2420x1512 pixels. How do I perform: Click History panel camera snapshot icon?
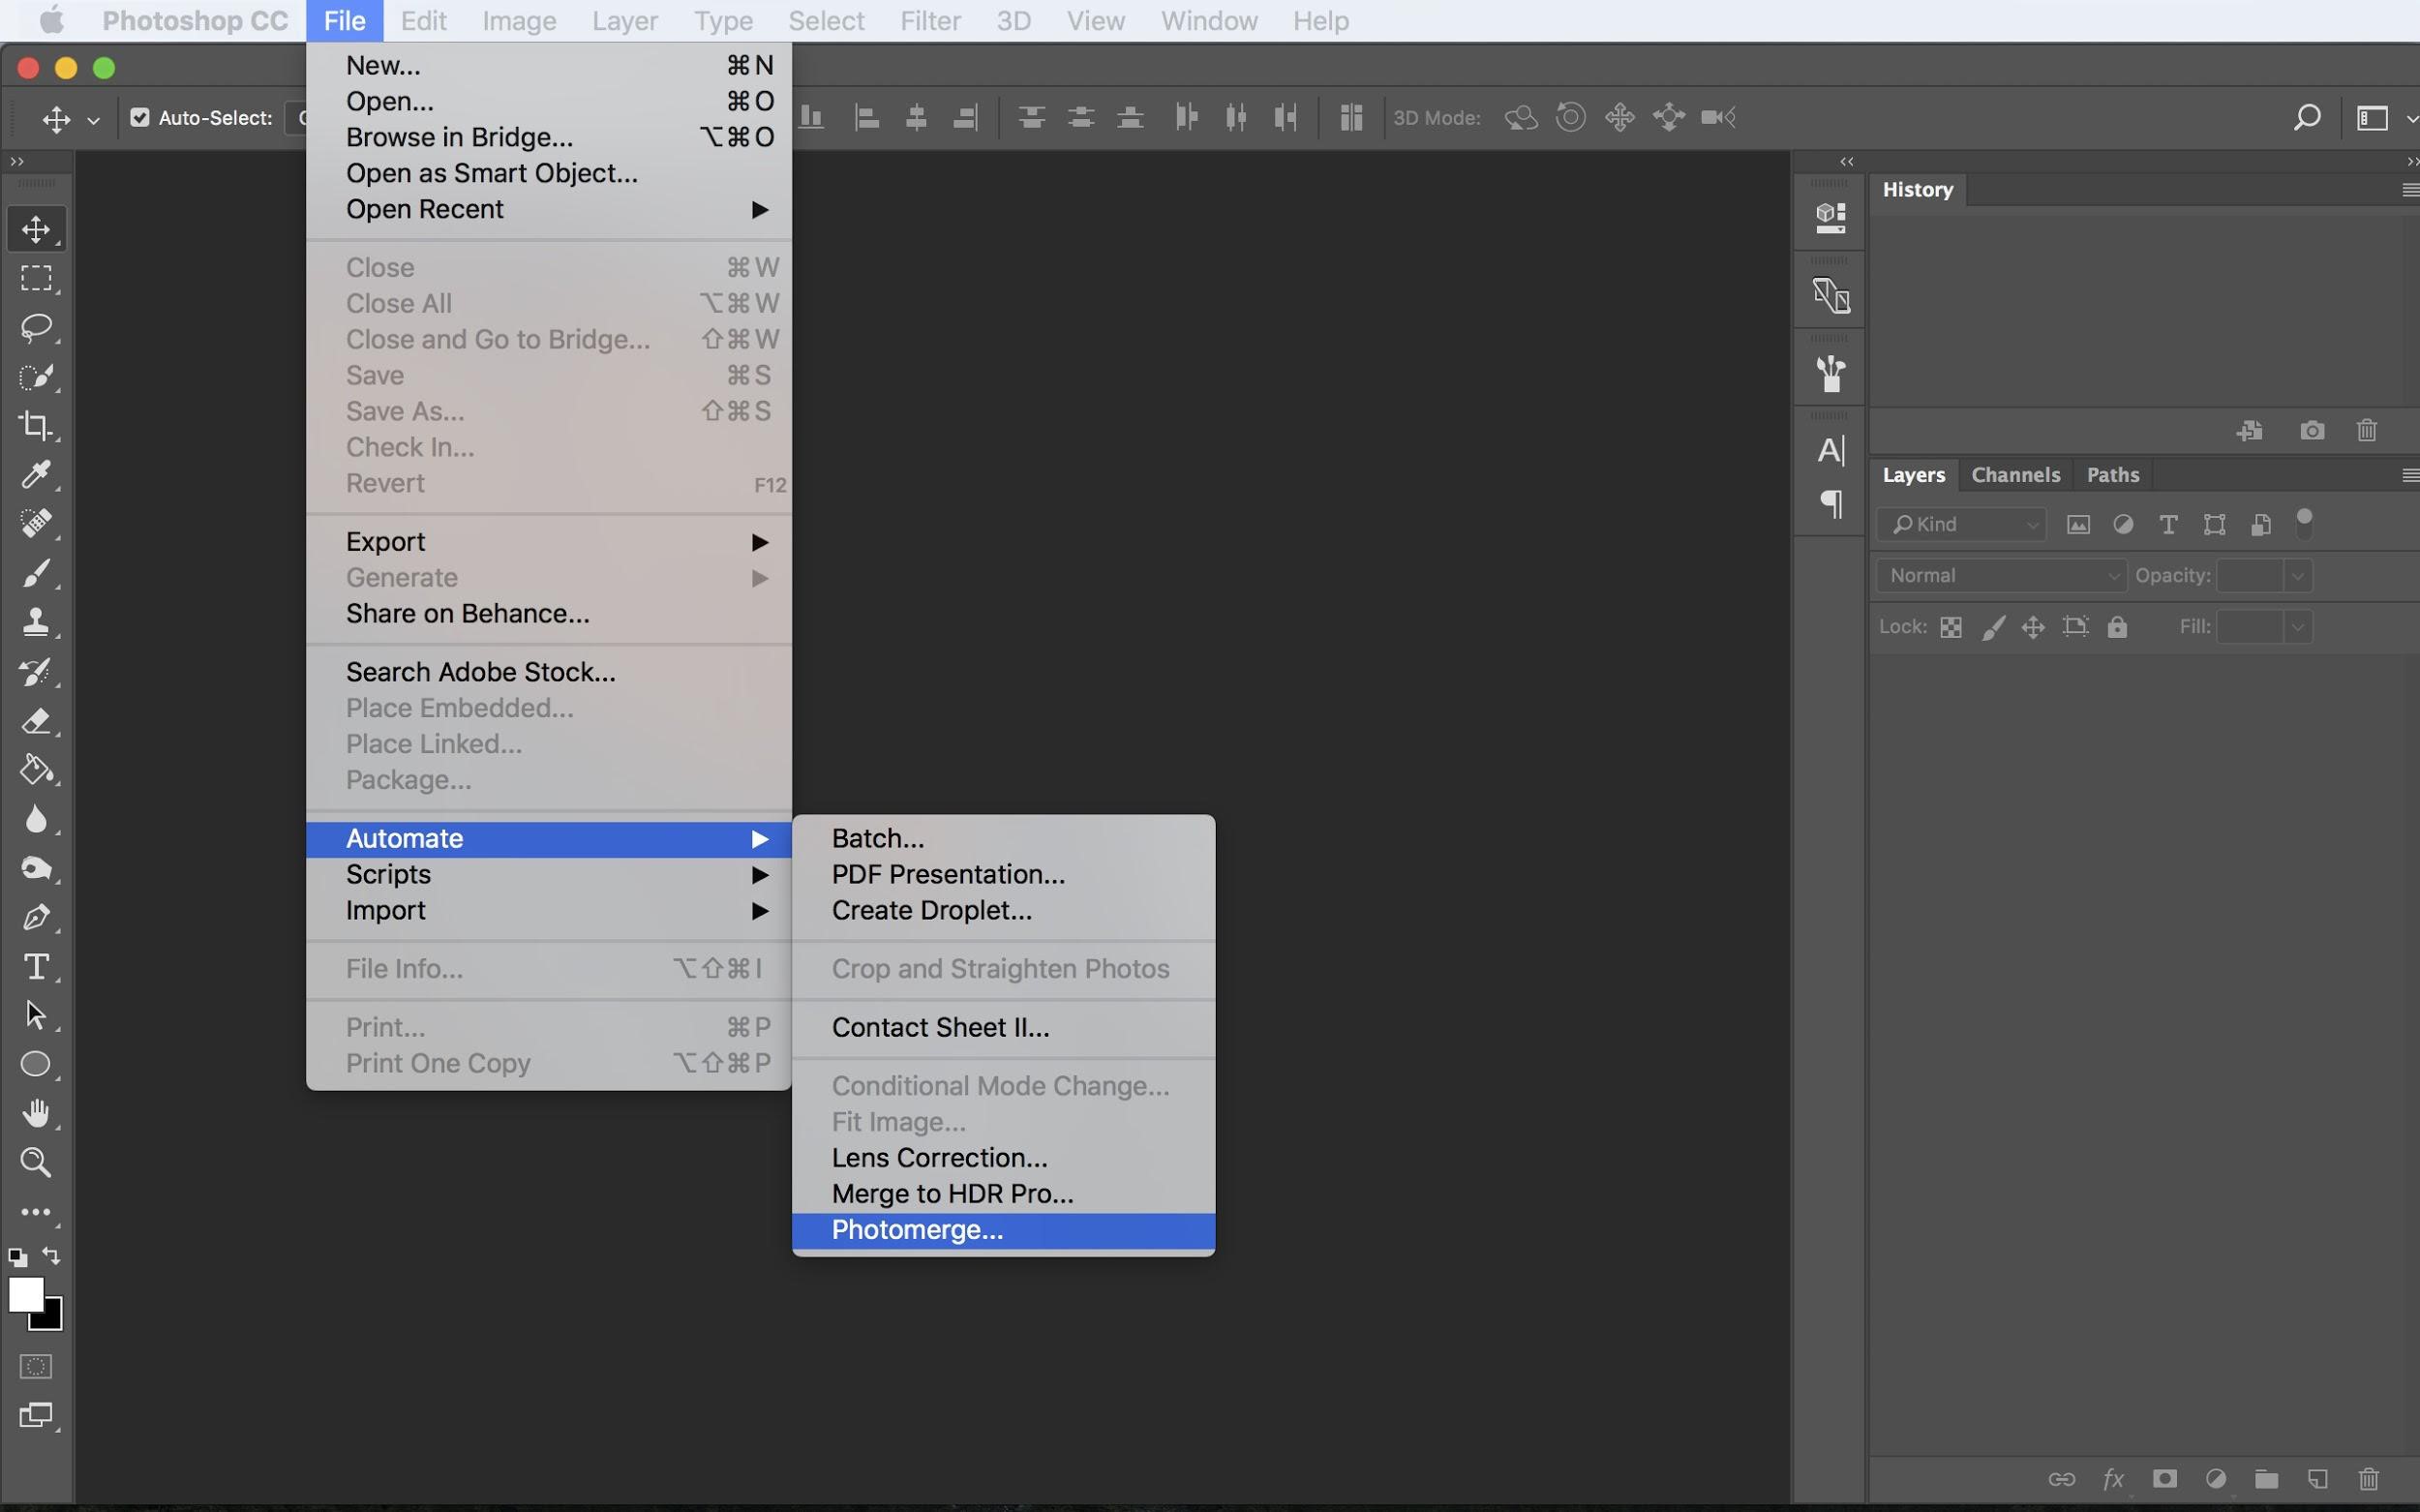pyautogui.click(x=2312, y=431)
